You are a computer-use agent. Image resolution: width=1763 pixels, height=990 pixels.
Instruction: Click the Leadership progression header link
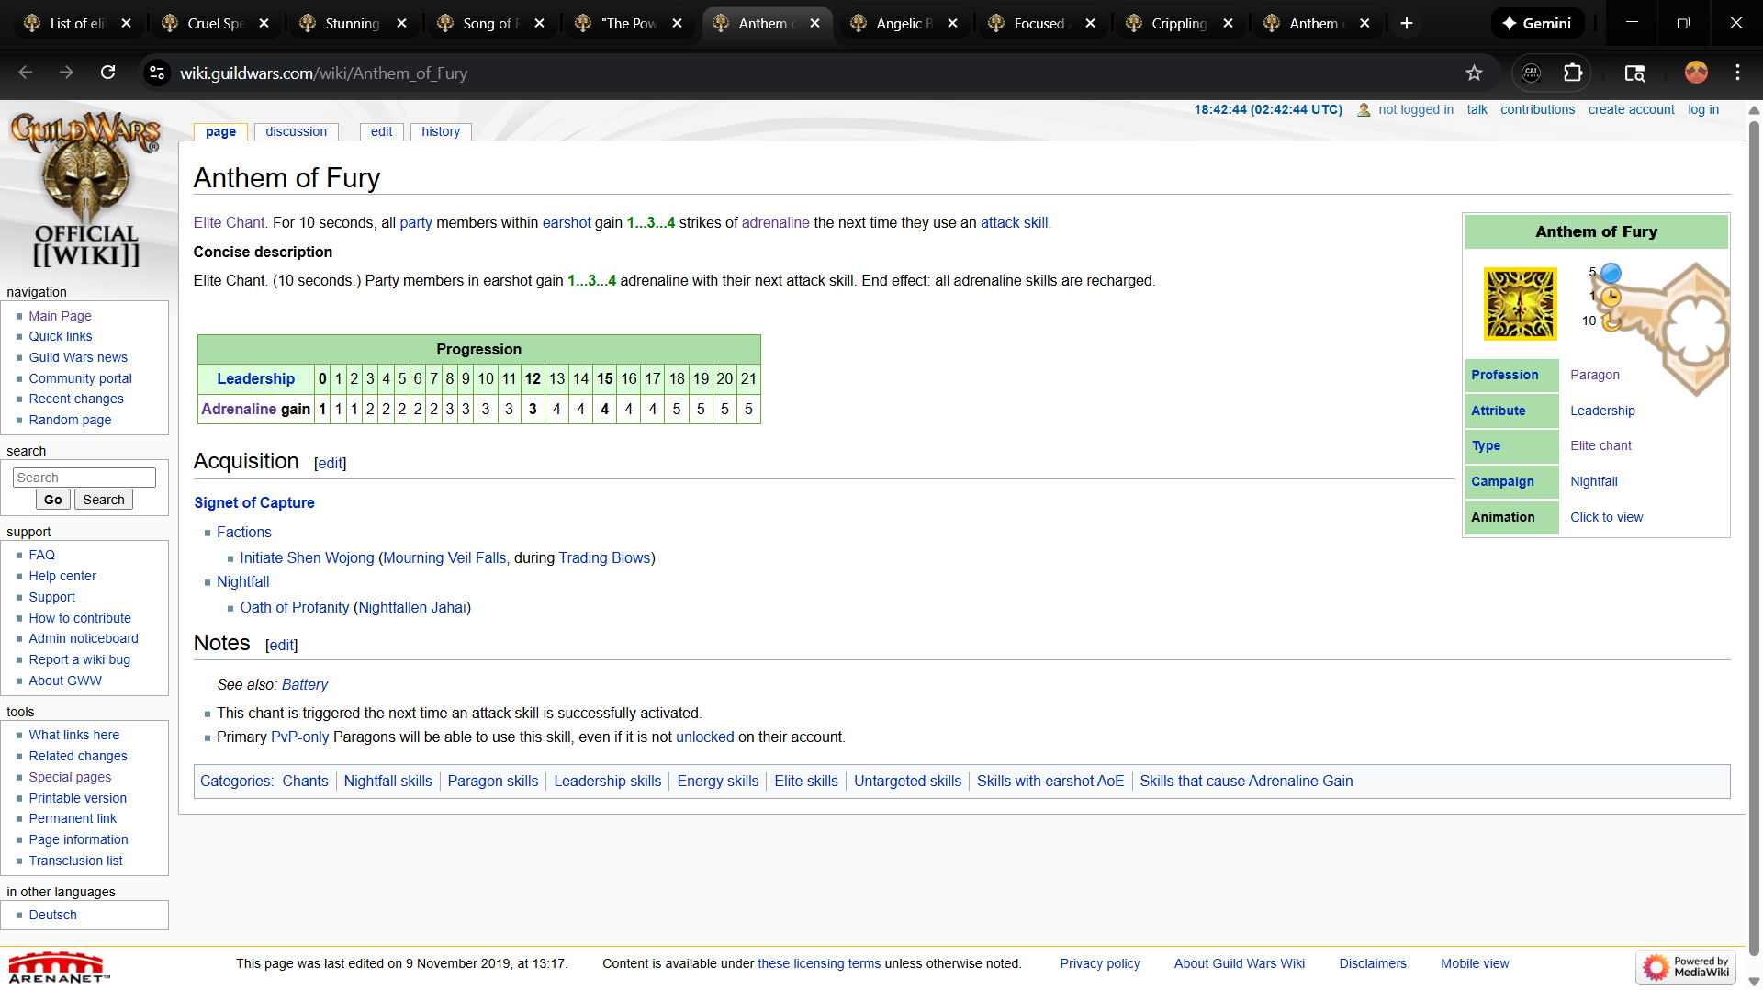255,378
